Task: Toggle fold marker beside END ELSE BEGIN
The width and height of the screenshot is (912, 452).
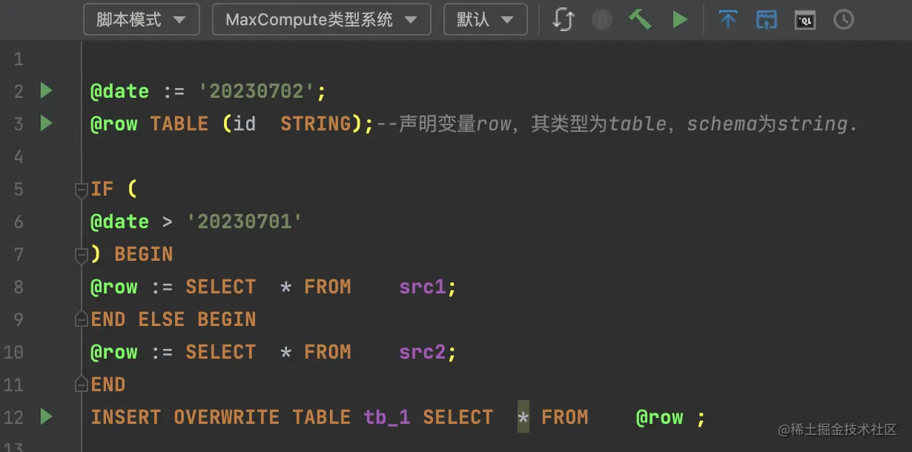Action: point(82,319)
